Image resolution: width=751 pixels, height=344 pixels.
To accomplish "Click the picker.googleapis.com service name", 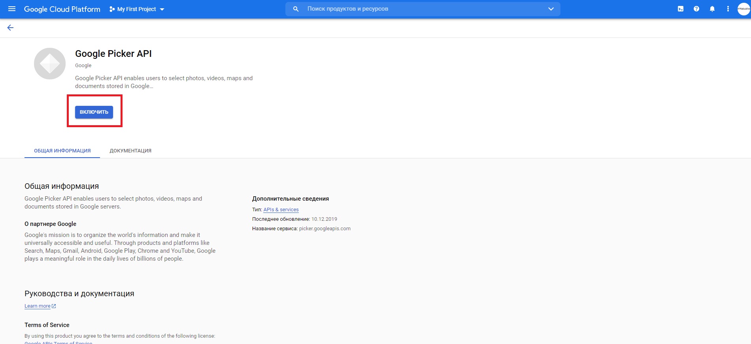I will tap(325, 229).
